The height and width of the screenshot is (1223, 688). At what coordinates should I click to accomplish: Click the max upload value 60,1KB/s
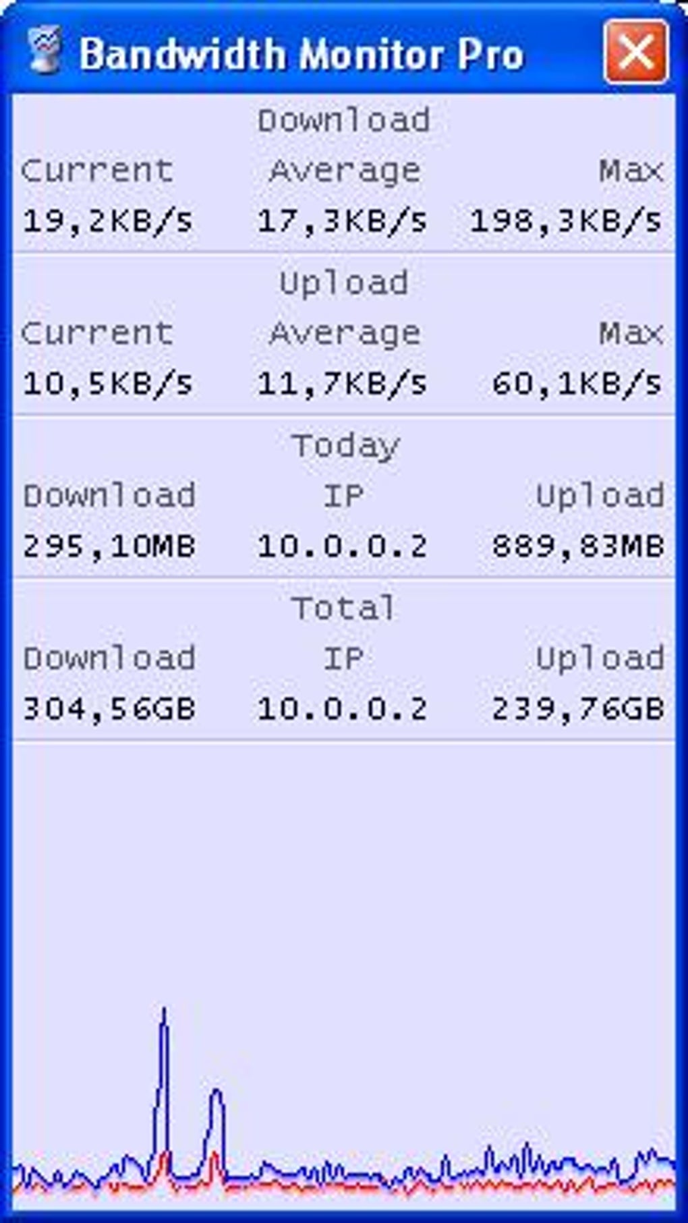[577, 384]
